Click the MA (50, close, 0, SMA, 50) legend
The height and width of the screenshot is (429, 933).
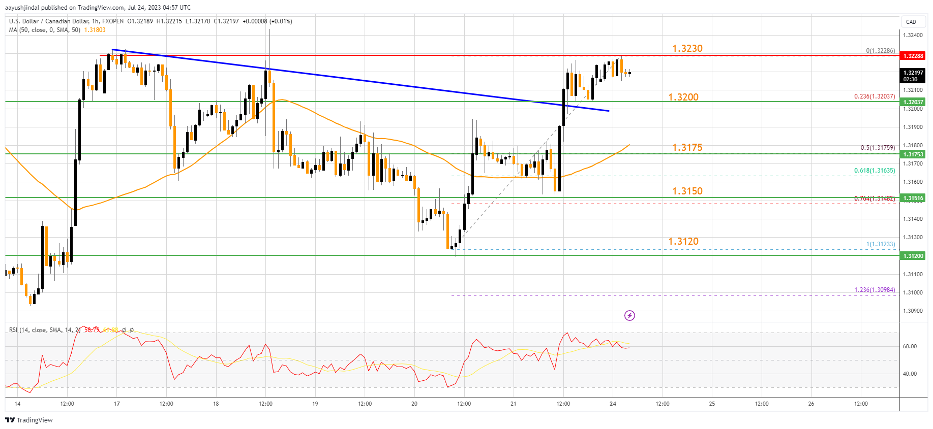click(45, 30)
